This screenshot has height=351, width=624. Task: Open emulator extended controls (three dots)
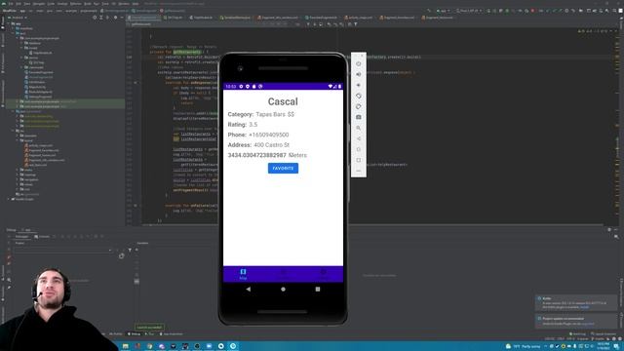[x=359, y=171]
